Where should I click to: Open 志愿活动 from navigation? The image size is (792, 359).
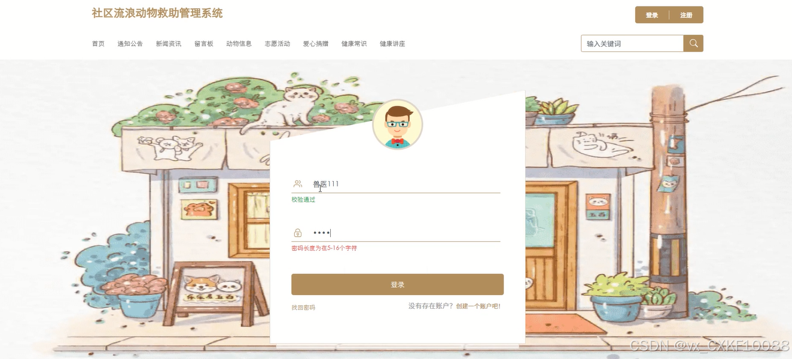[x=278, y=44]
